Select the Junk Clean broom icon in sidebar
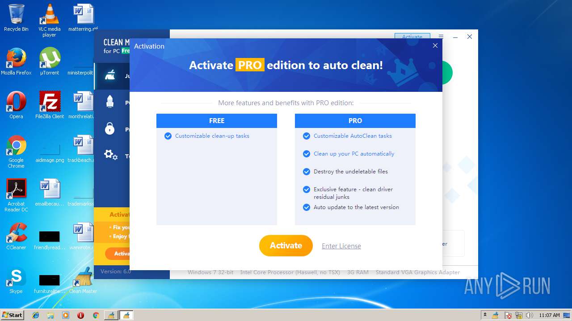Screen dimensions: 572x321 tap(110, 76)
